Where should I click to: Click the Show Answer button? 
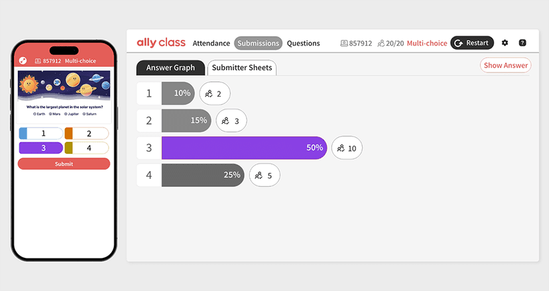[505, 65]
